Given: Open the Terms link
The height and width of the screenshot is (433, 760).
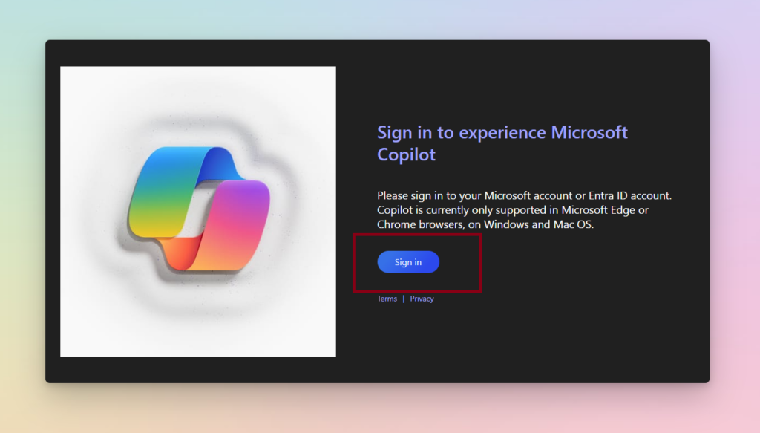Looking at the screenshot, I should (387, 299).
